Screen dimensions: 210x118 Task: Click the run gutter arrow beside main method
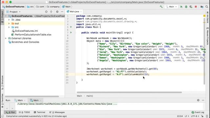pyautogui.click(x=71, y=32)
